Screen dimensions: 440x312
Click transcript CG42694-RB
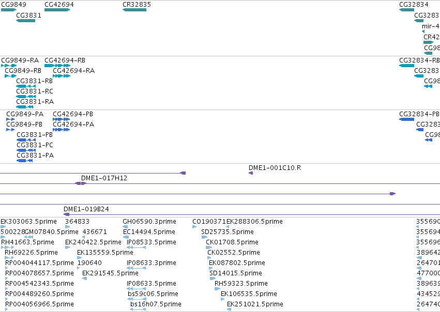(57, 66)
